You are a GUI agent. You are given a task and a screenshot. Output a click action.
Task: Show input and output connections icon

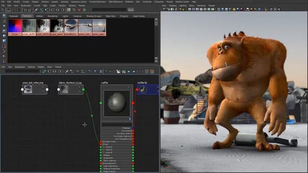(58, 10)
